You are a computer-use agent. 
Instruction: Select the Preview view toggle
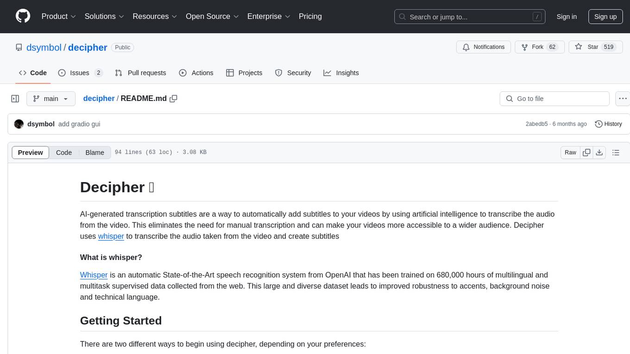click(31, 152)
